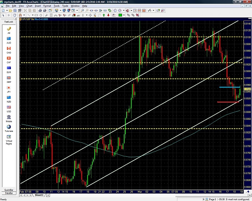Zoom in with the magnifier plus icon
The image size is (252, 201).
[x=82, y=10]
